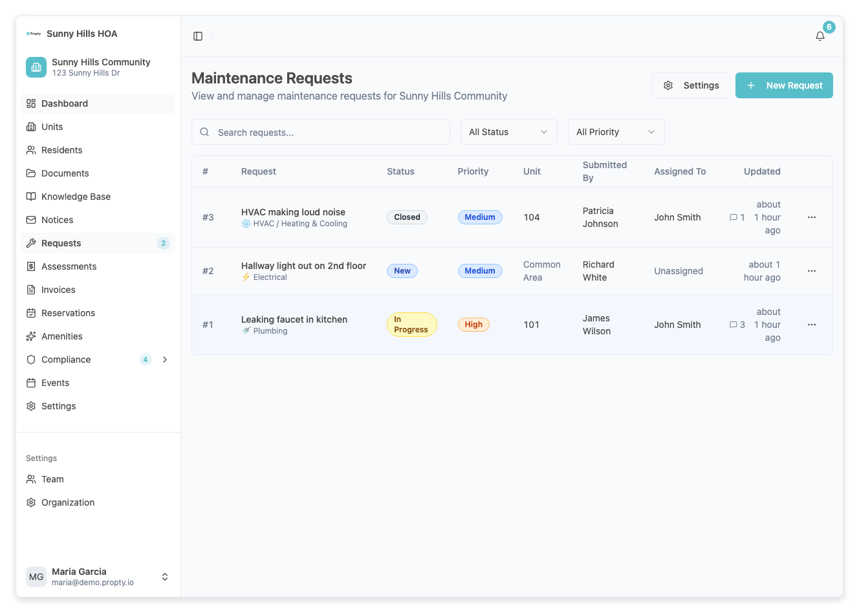This screenshot has height=613, width=859.
Task: Open the Reservations calendar icon
Action: [x=30, y=313]
